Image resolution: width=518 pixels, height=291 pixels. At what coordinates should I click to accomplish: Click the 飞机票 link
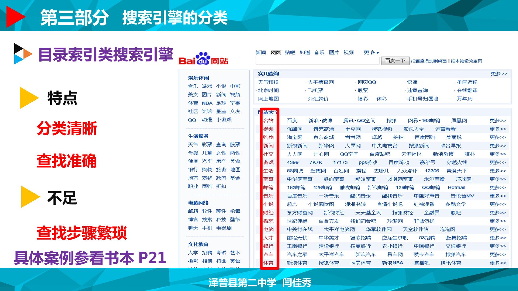point(316,91)
